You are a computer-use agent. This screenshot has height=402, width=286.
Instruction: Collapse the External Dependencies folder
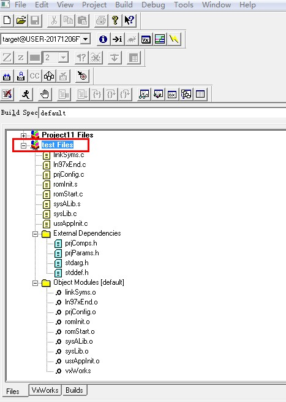click(35, 234)
